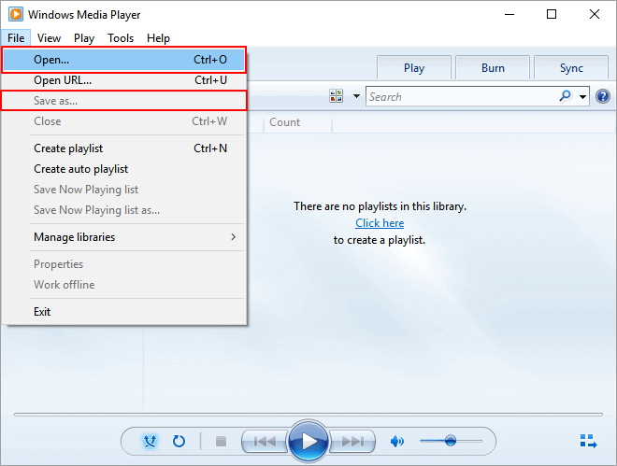The width and height of the screenshot is (617, 466).
Task: Click the seek progress bar
Action: (x=308, y=414)
